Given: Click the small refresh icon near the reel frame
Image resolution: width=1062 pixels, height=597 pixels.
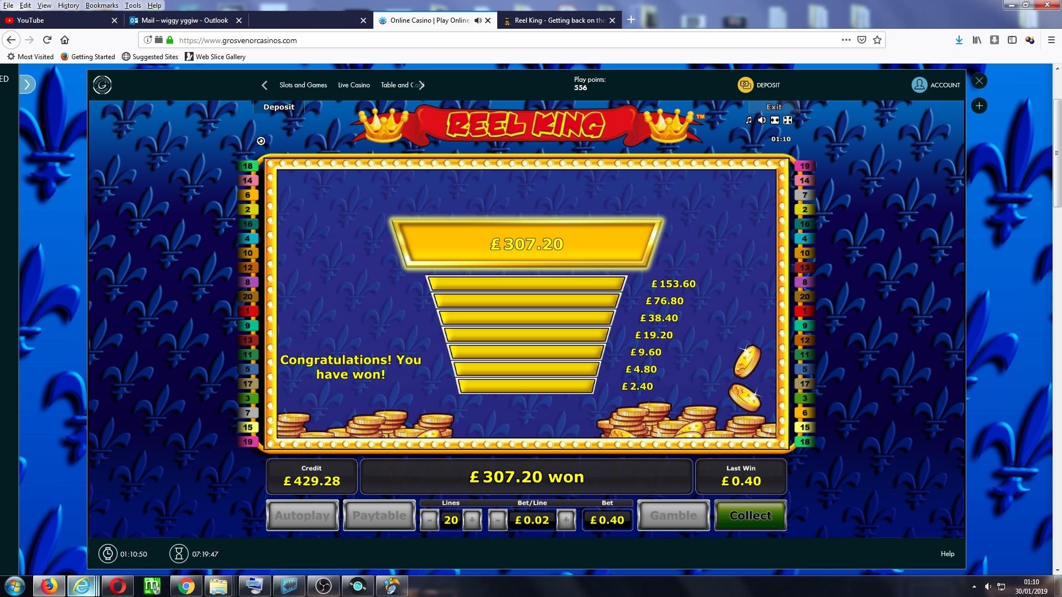Looking at the screenshot, I should (x=261, y=141).
